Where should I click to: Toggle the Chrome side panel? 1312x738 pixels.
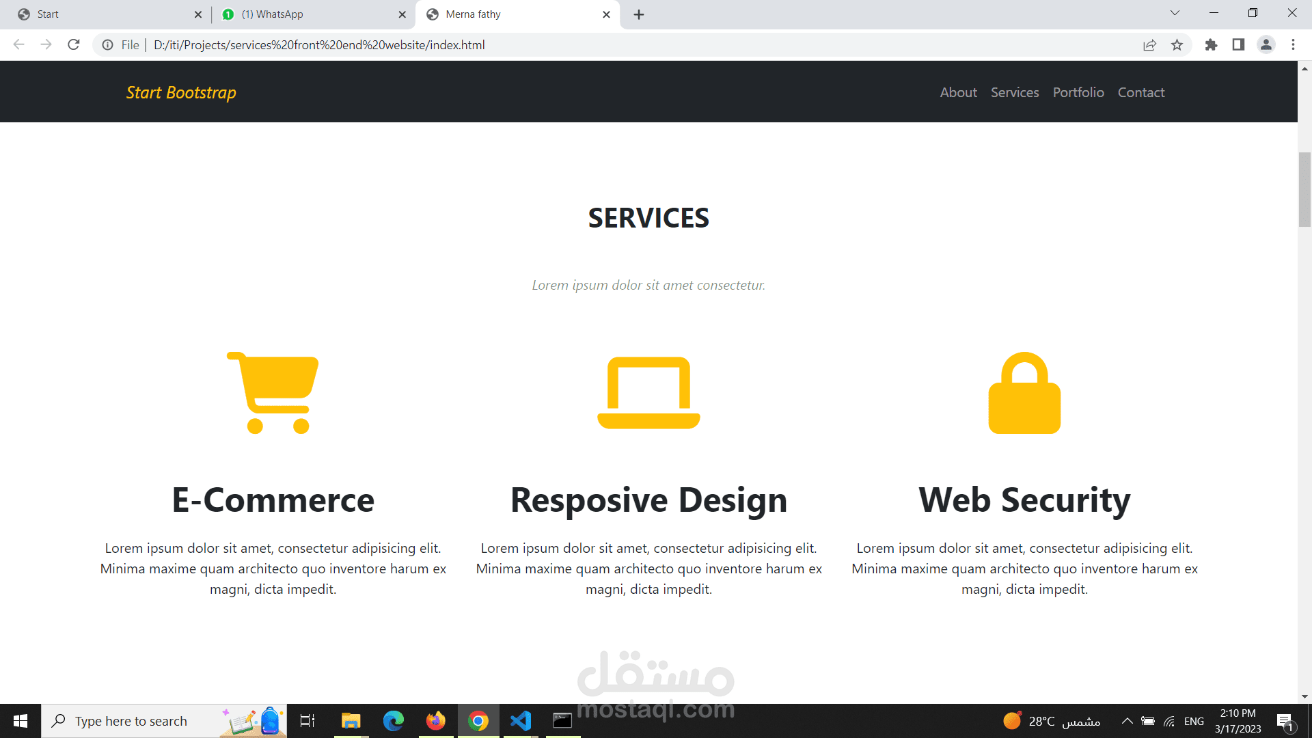[x=1238, y=45]
